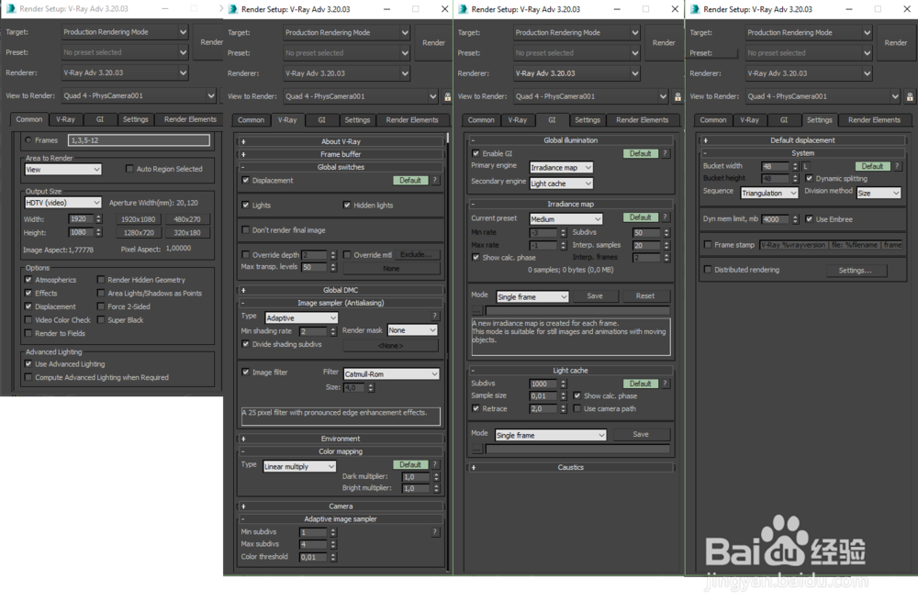
Task: Expand the Default displacement rollout
Action: pos(802,140)
